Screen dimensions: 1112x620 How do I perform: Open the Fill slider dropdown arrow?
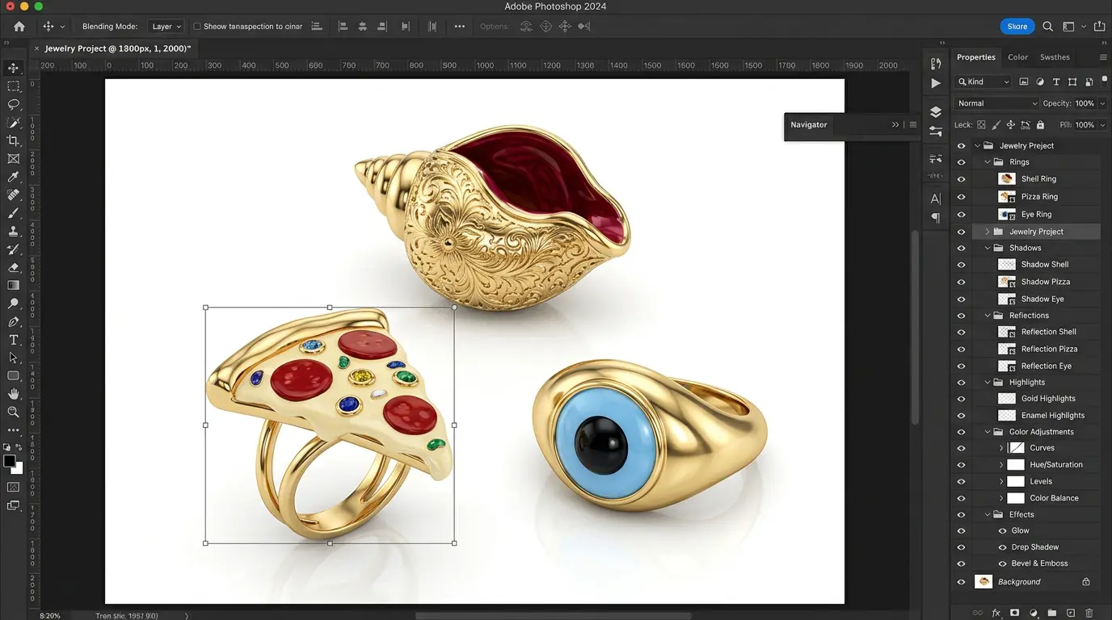click(1102, 125)
